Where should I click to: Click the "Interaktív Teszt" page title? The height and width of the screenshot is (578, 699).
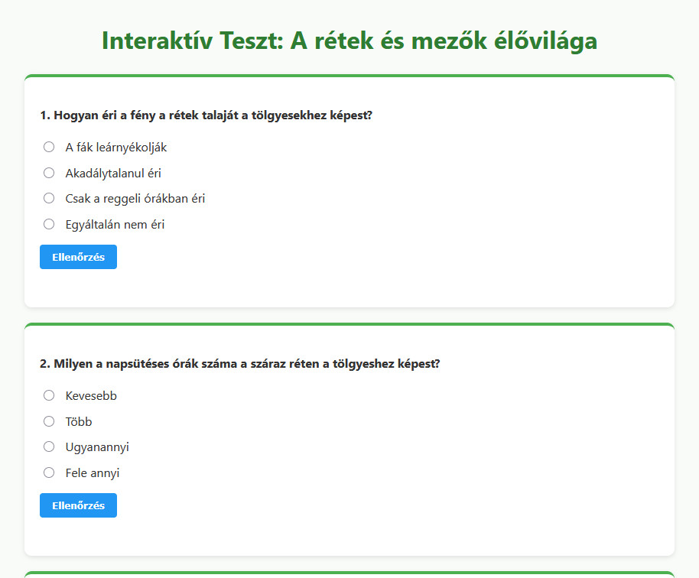(349, 41)
